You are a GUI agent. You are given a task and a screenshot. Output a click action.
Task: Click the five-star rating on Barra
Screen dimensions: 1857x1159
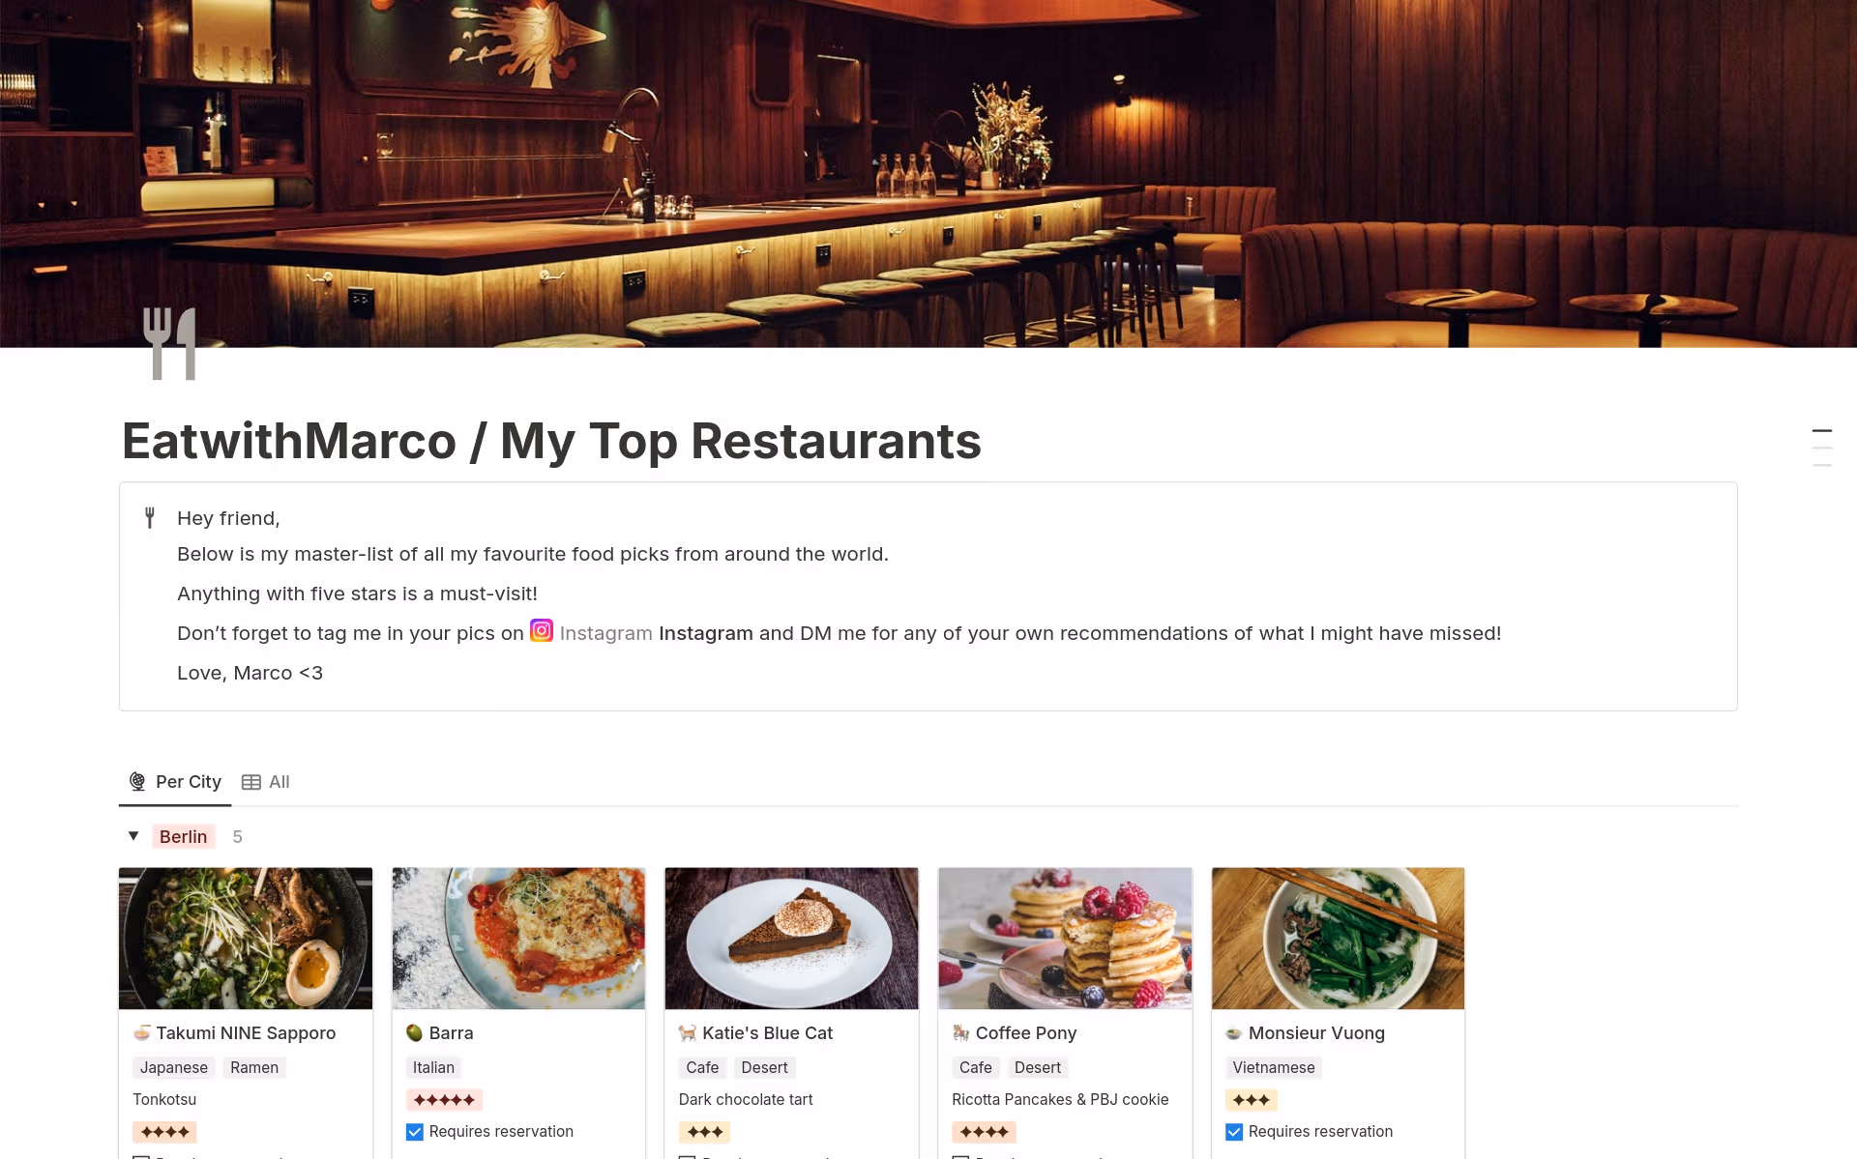point(445,1100)
